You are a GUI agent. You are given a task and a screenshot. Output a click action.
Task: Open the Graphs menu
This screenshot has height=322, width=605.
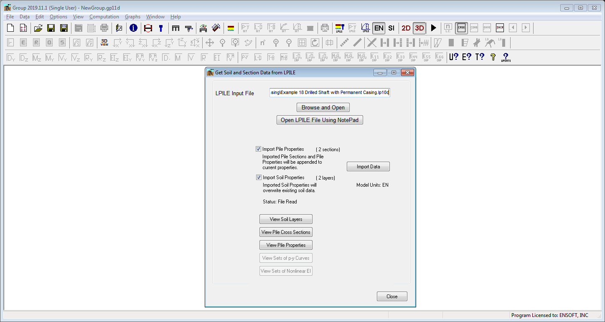[x=132, y=16]
